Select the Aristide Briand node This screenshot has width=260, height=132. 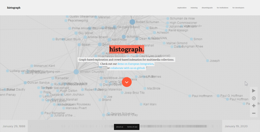(85, 37)
